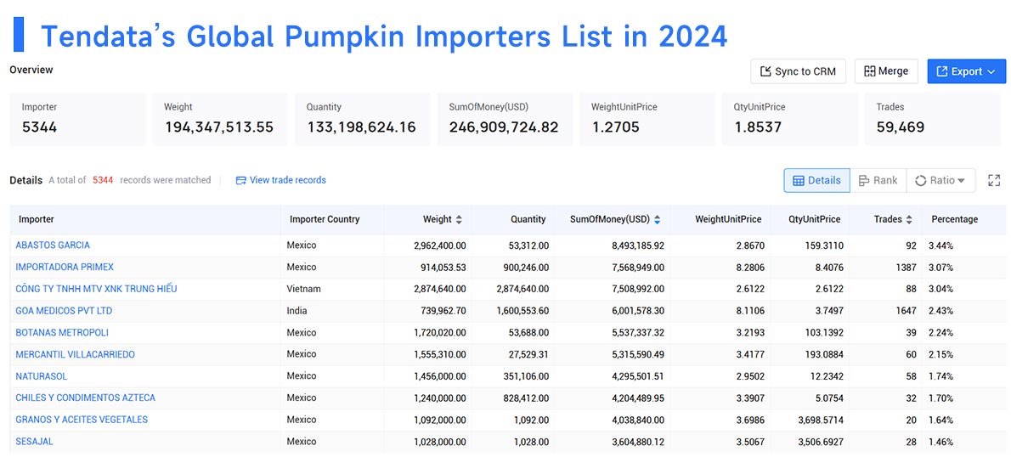Viewport: 1011px width, 457px height.
Task: Click the India country cell
Action: [297, 311]
